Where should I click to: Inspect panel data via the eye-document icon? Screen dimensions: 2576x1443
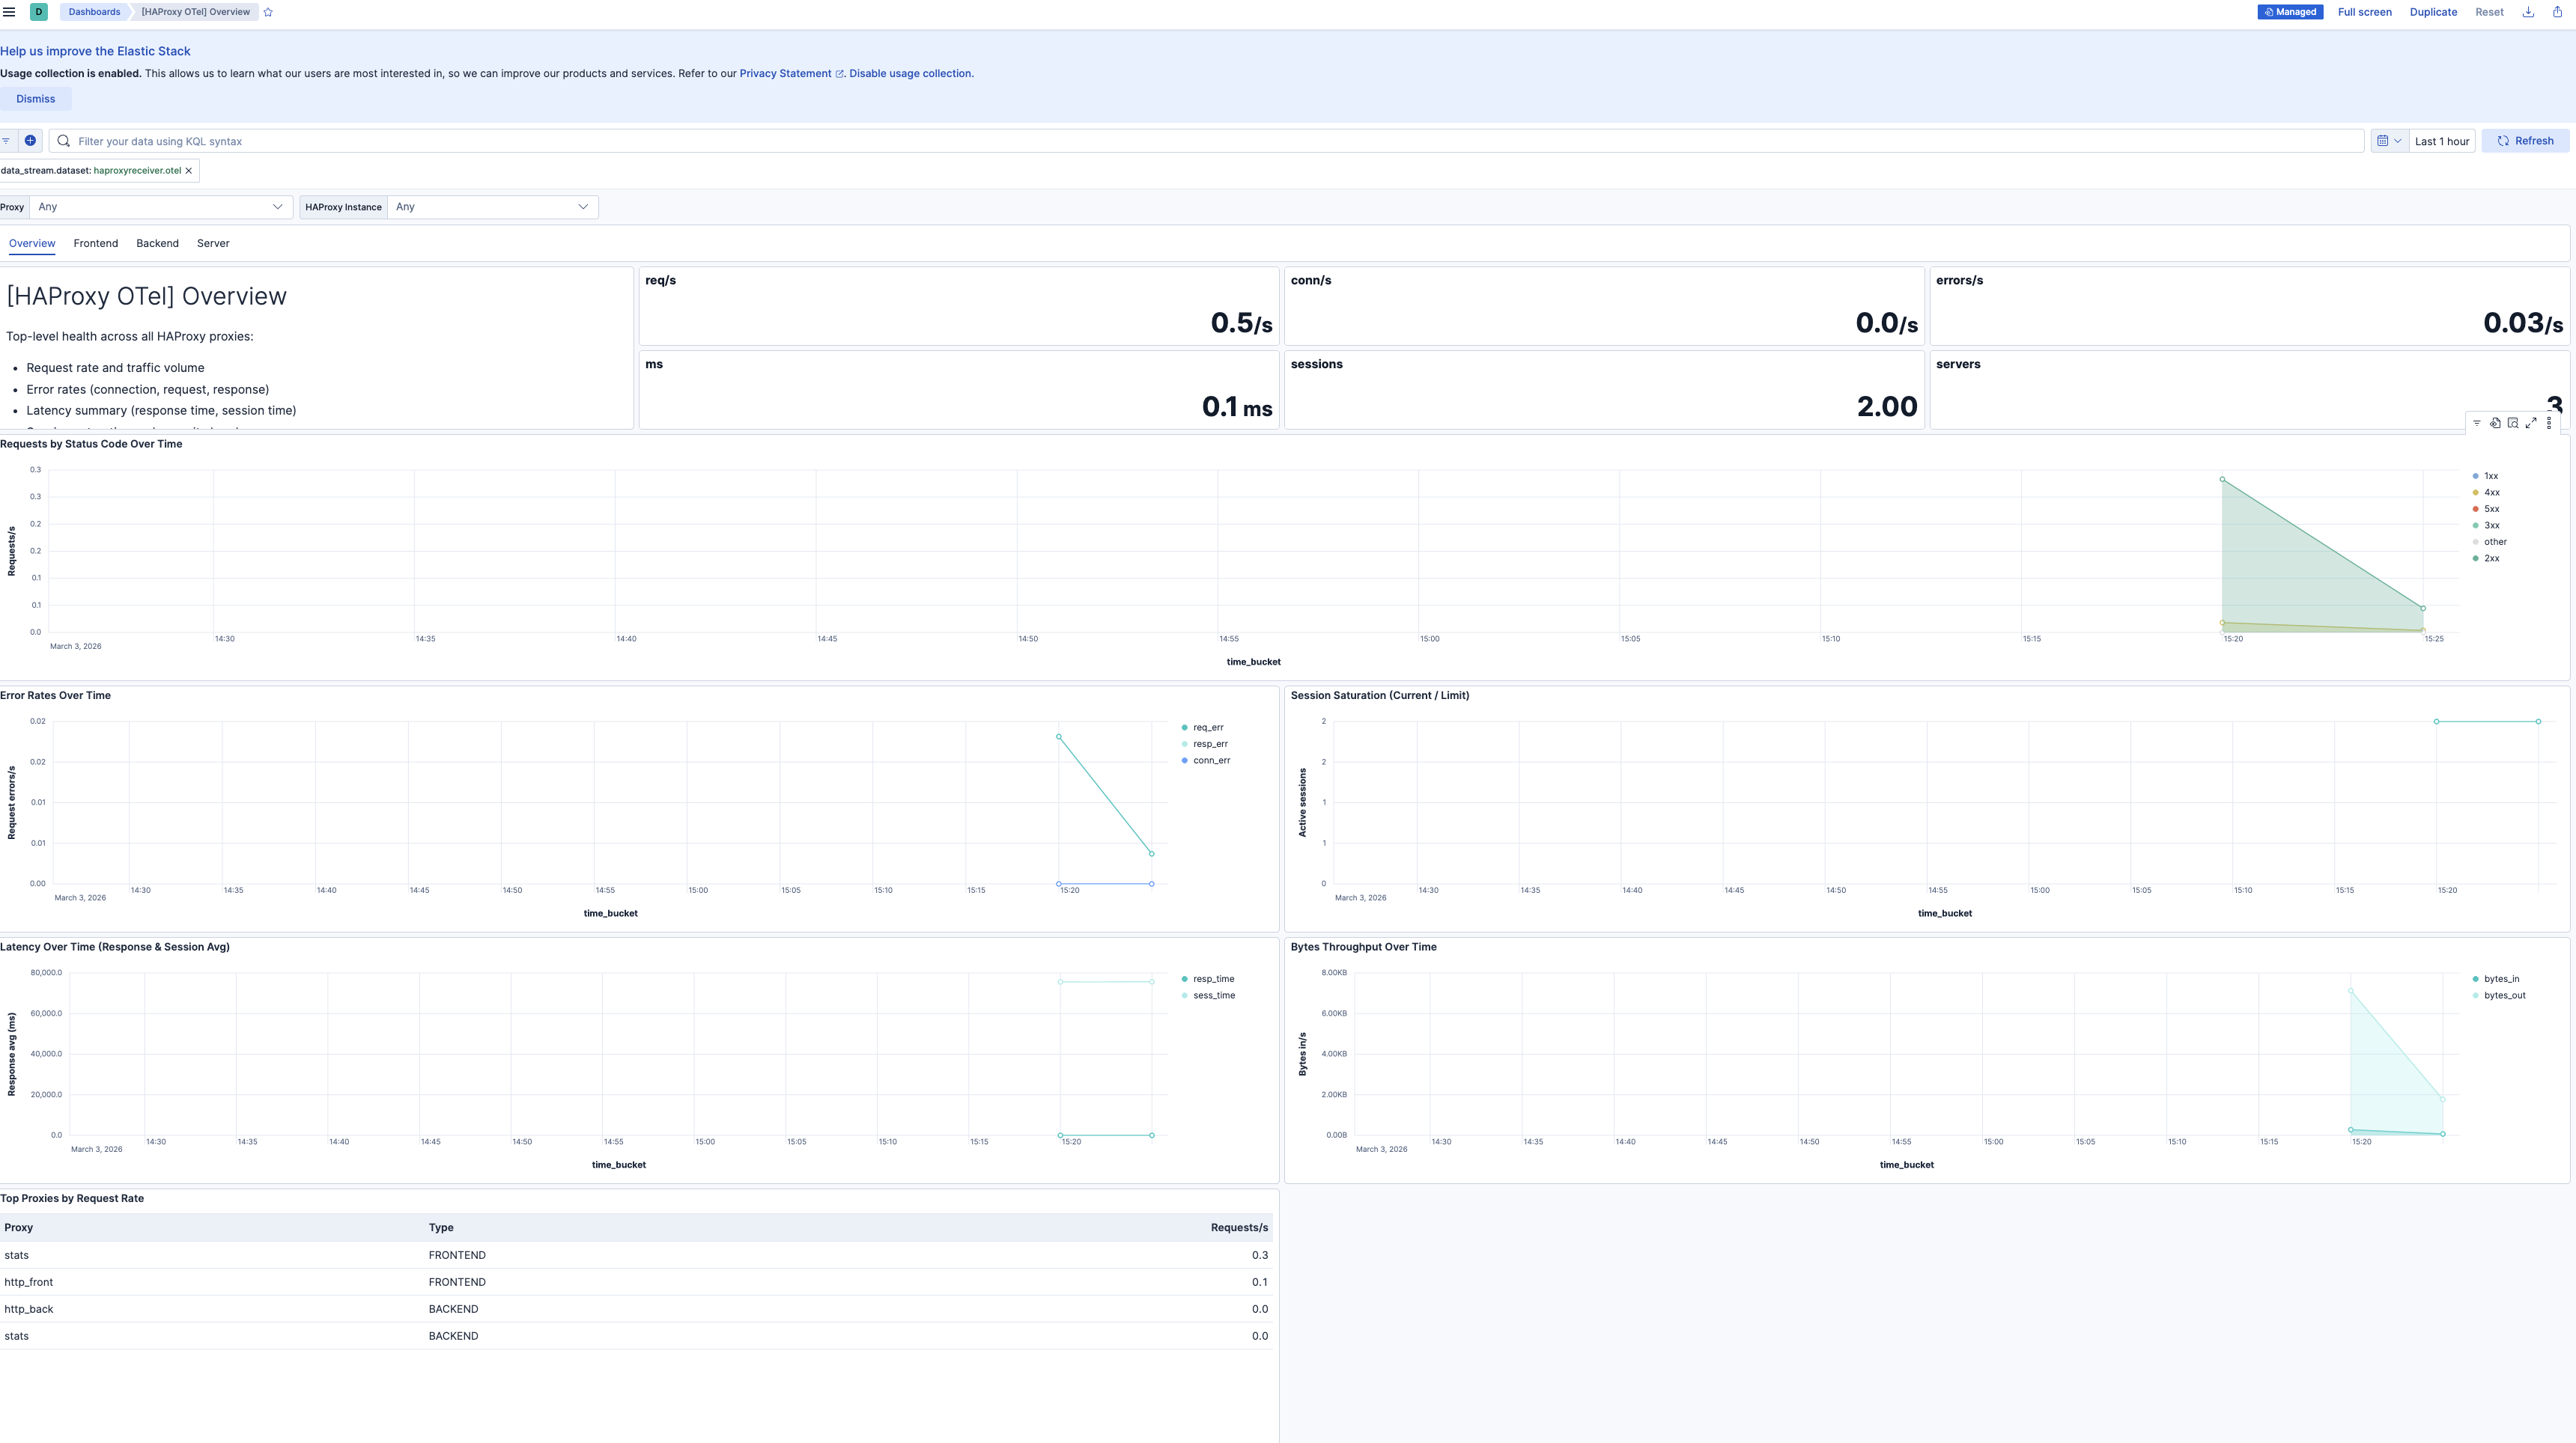point(2495,424)
